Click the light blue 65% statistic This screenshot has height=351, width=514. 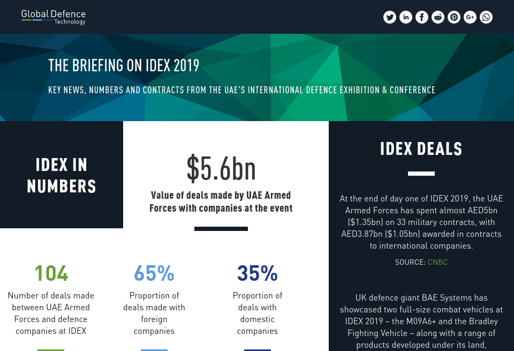pyautogui.click(x=154, y=273)
